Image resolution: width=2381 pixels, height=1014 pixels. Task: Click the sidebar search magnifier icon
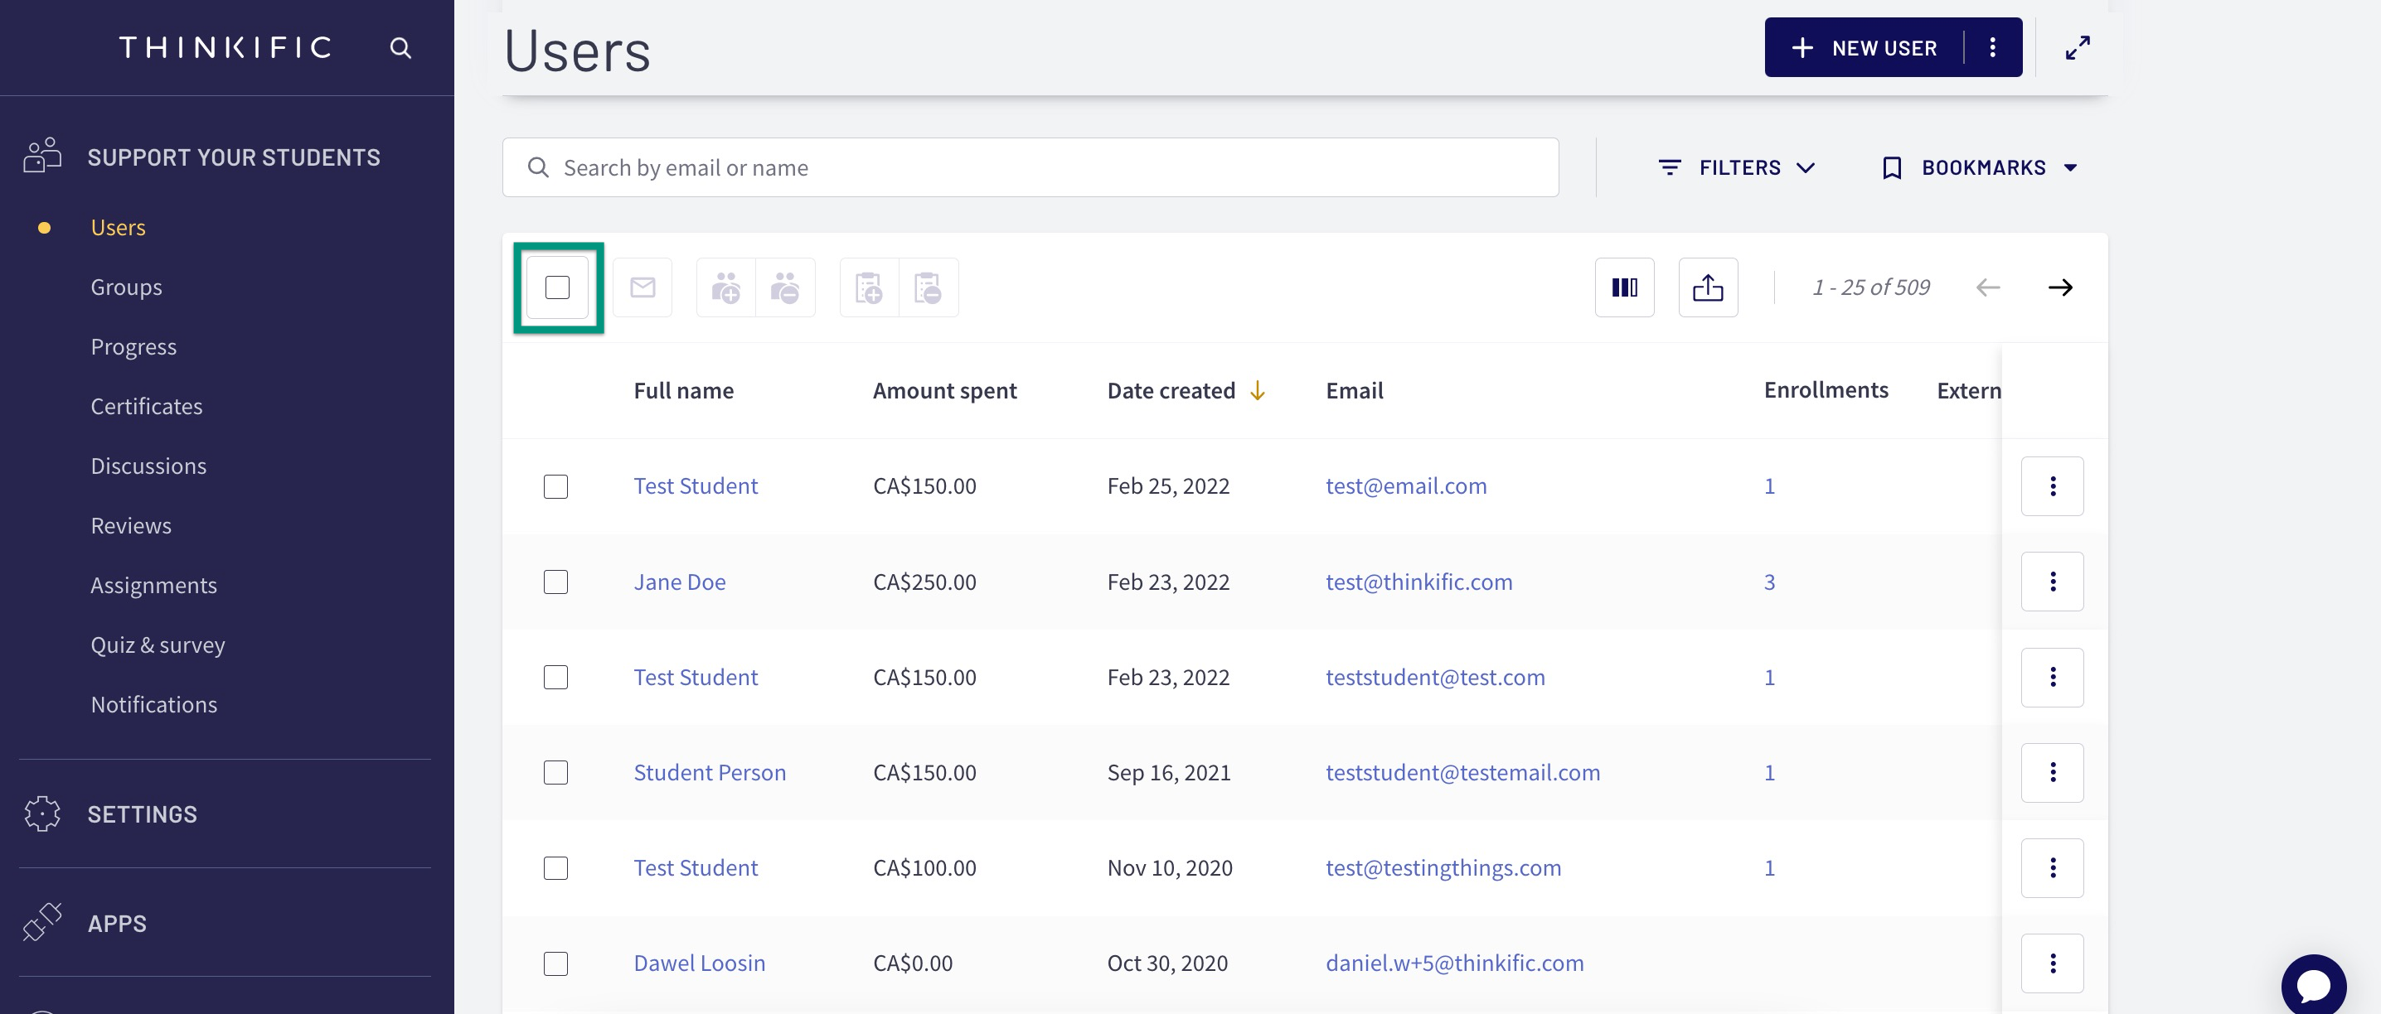pyautogui.click(x=400, y=48)
